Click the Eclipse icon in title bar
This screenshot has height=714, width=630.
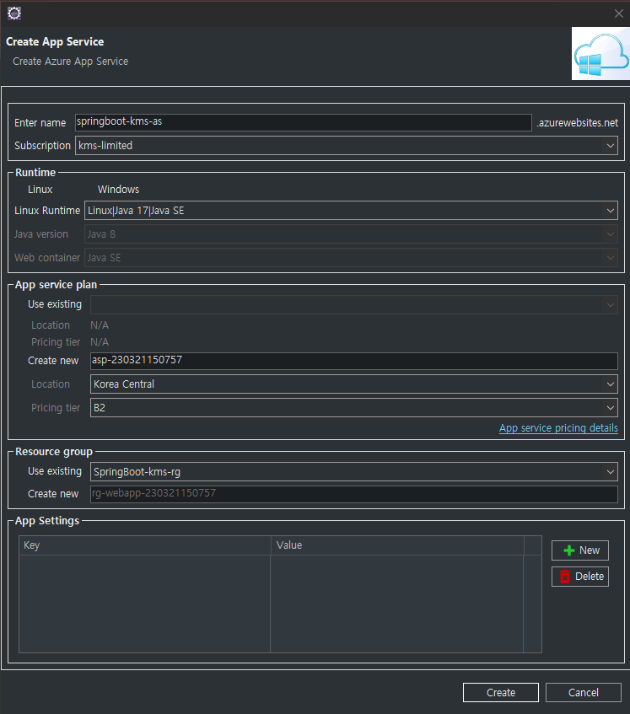point(14,13)
